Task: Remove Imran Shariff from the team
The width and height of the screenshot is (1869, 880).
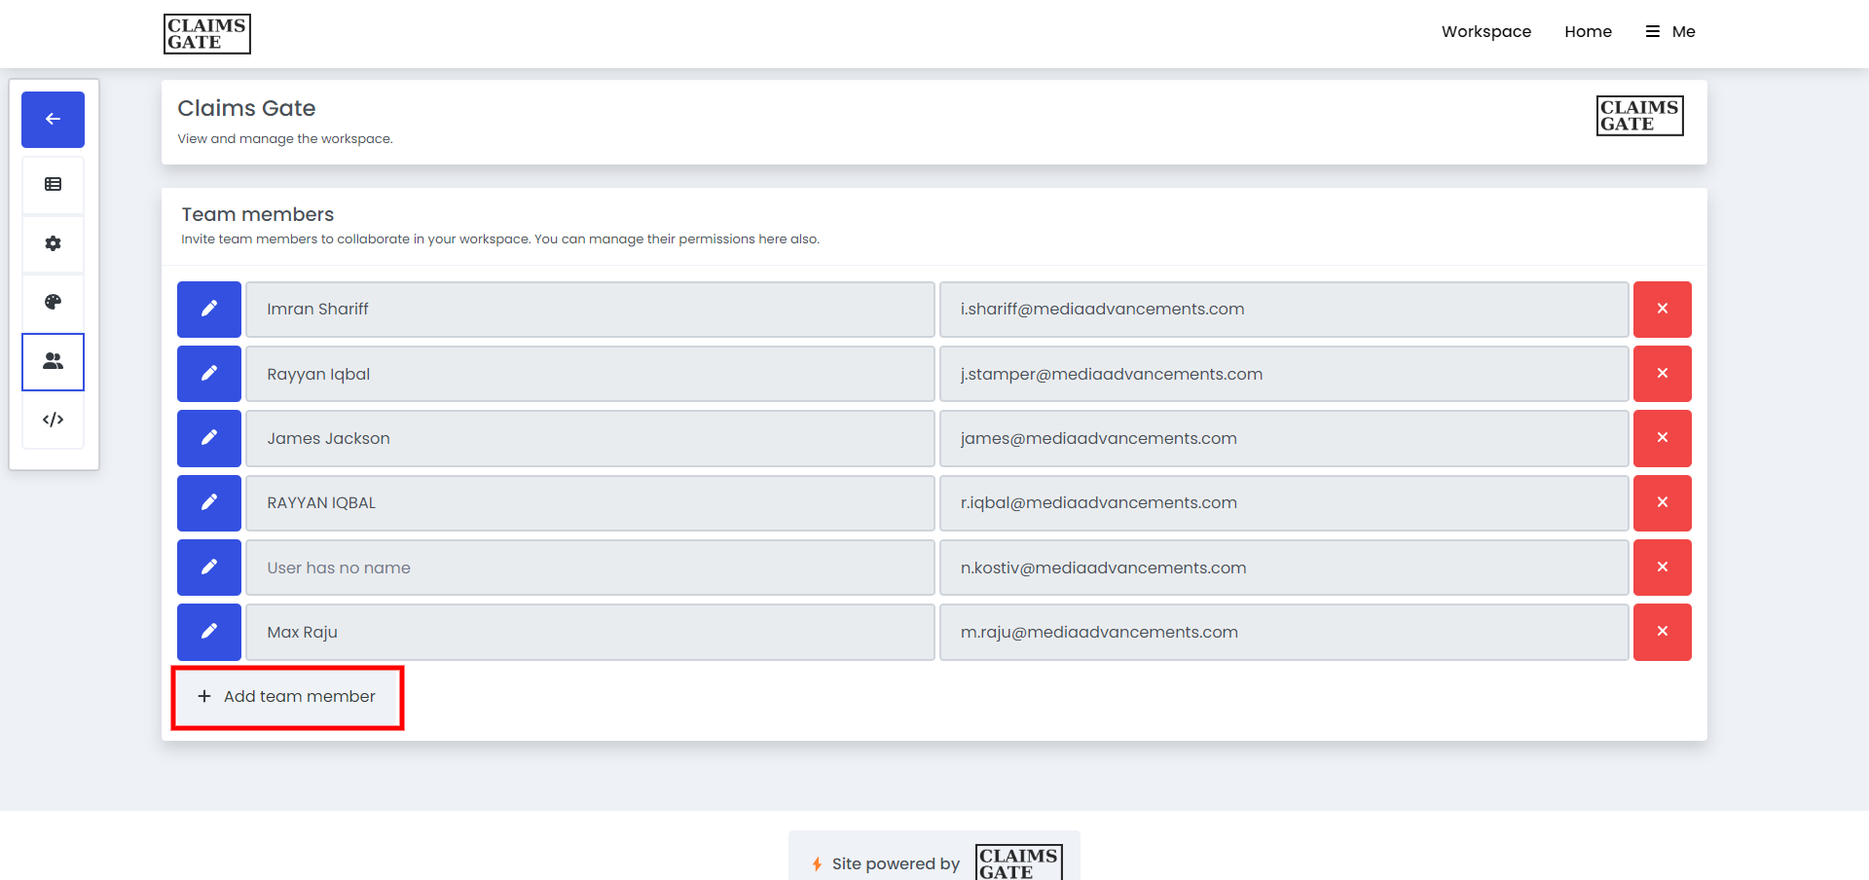Action: 1662,310
